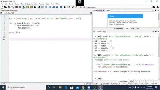Open the Consoles menu
Screen dimensions: 160x90
pos(34,4)
